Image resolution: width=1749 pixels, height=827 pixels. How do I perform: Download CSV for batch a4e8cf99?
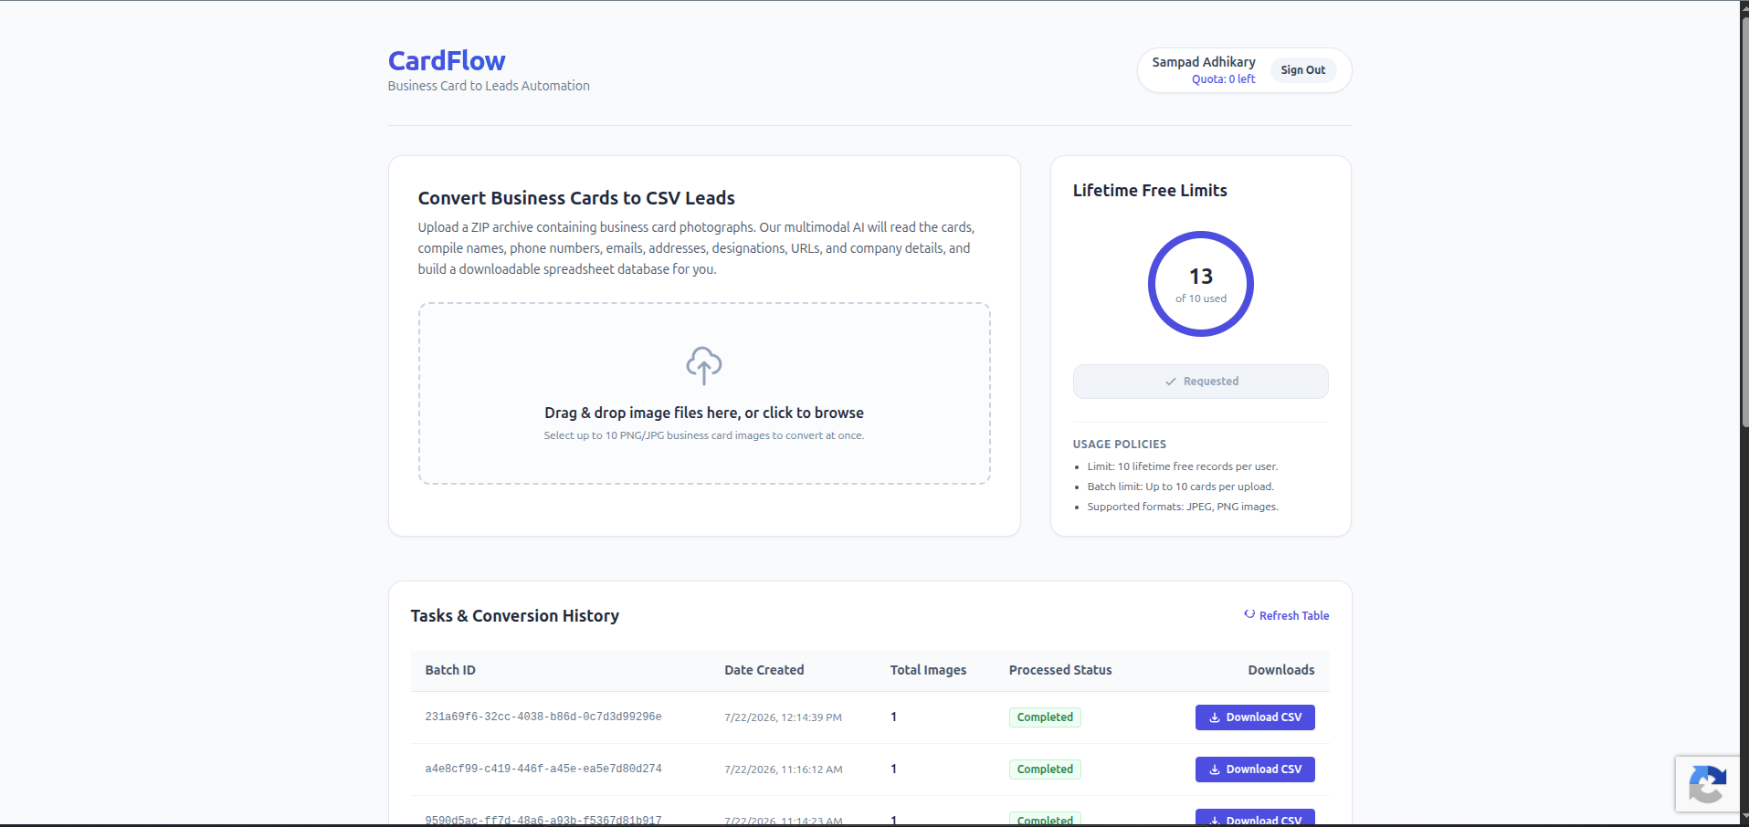(x=1255, y=769)
